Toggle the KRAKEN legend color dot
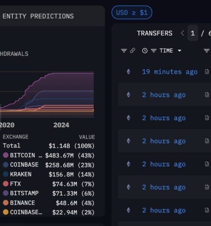Screen dimensions: 211x226 [6, 174]
